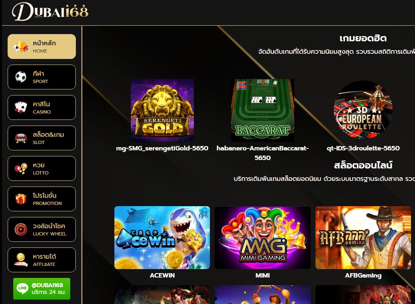
Task: Open the 3D European Roulette thumbnail
Action: pos(363,110)
